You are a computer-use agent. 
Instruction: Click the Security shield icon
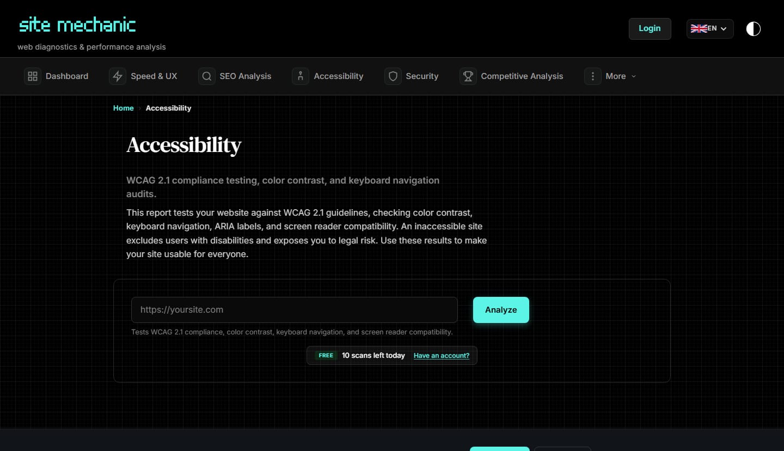[x=393, y=76]
